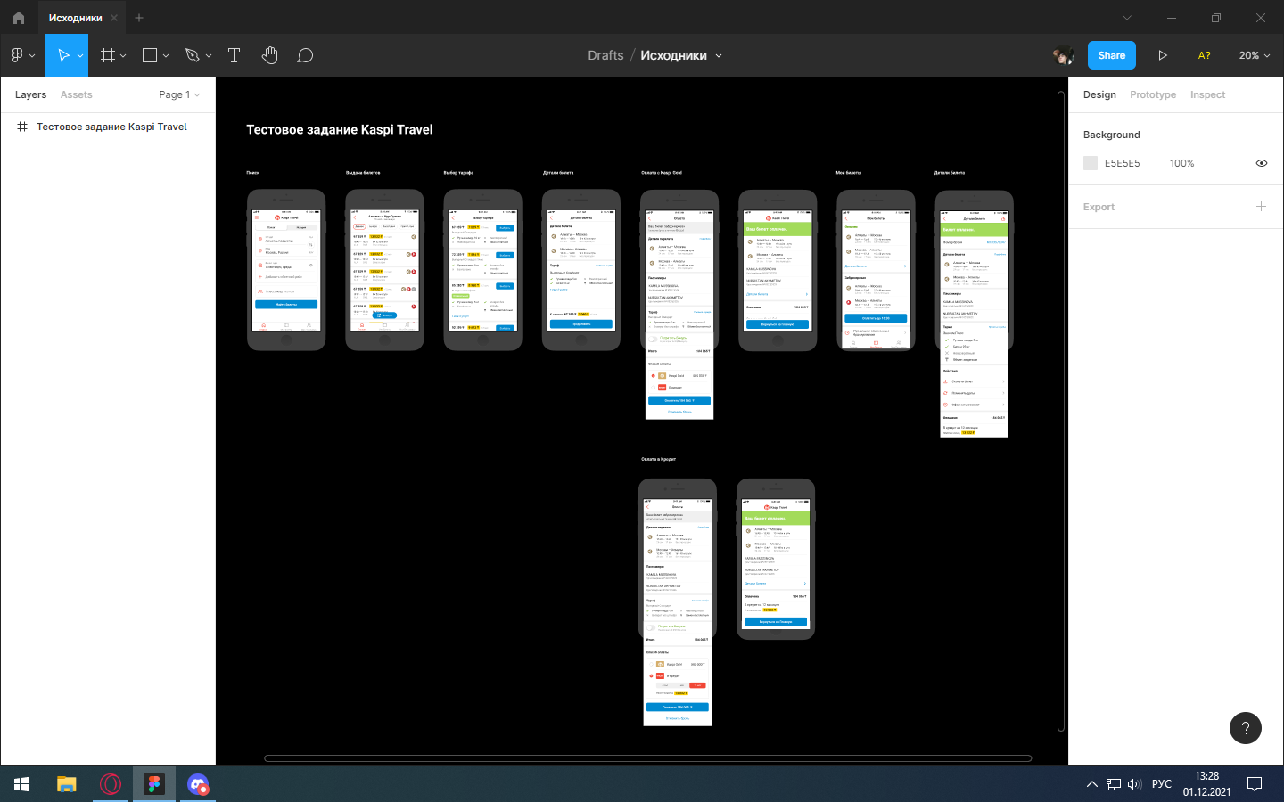1284x802 pixels.
Task: Open the Page 1 pages dropdown
Action: point(179,94)
